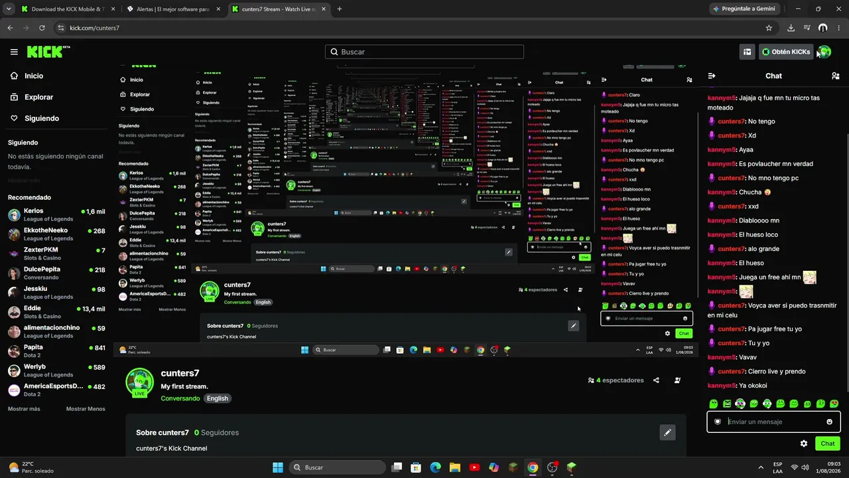
Task: Click the Enviar un mensaje chat input
Action: (773, 422)
